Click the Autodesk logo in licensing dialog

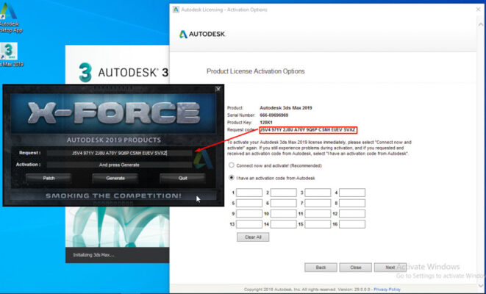coord(202,34)
